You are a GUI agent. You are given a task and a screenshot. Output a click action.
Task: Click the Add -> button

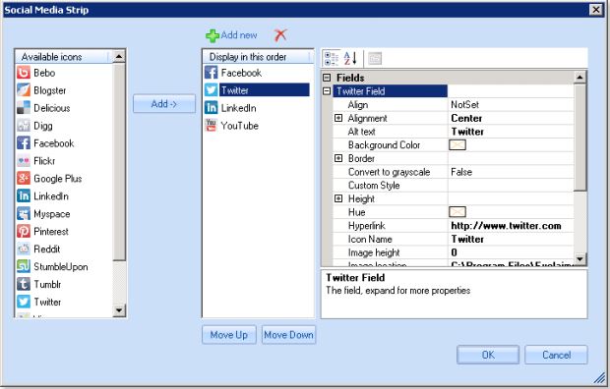[x=164, y=104]
